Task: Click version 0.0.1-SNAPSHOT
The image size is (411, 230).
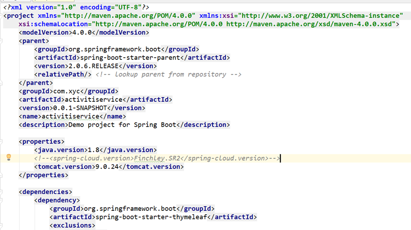Action: click(82, 108)
